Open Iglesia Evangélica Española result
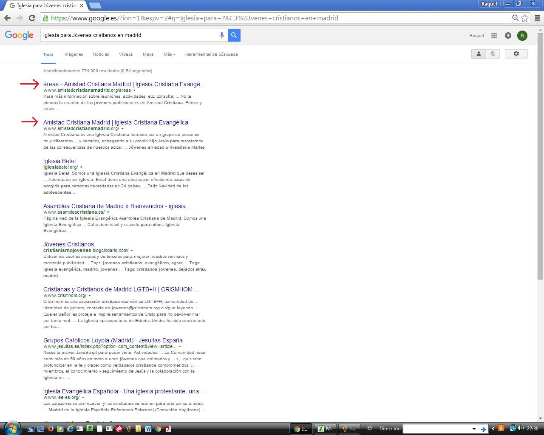544x435 pixels. [x=124, y=391]
